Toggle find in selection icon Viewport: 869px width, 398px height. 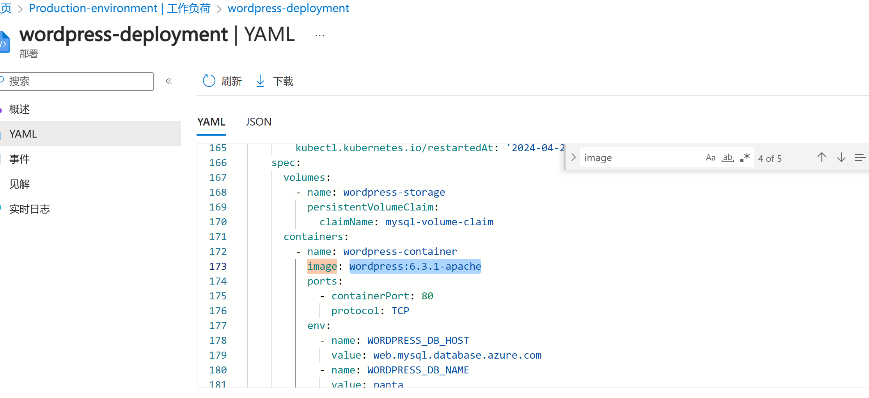[x=860, y=157]
